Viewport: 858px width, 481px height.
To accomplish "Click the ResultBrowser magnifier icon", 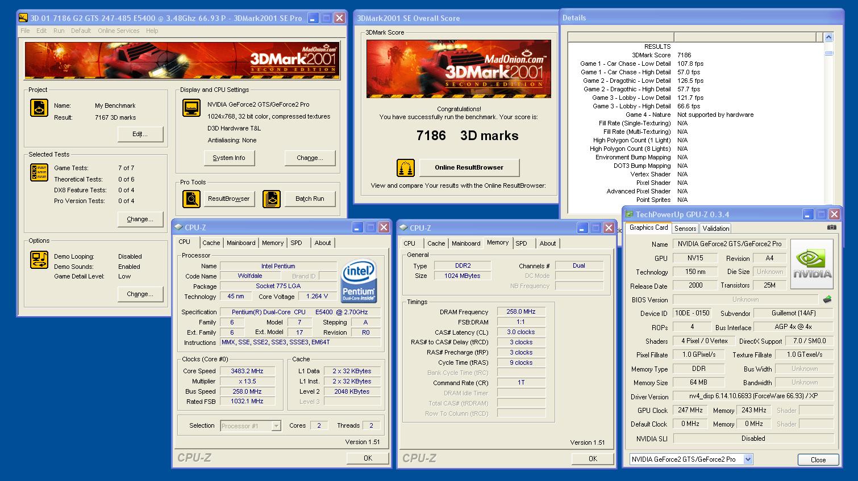I will click(191, 199).
